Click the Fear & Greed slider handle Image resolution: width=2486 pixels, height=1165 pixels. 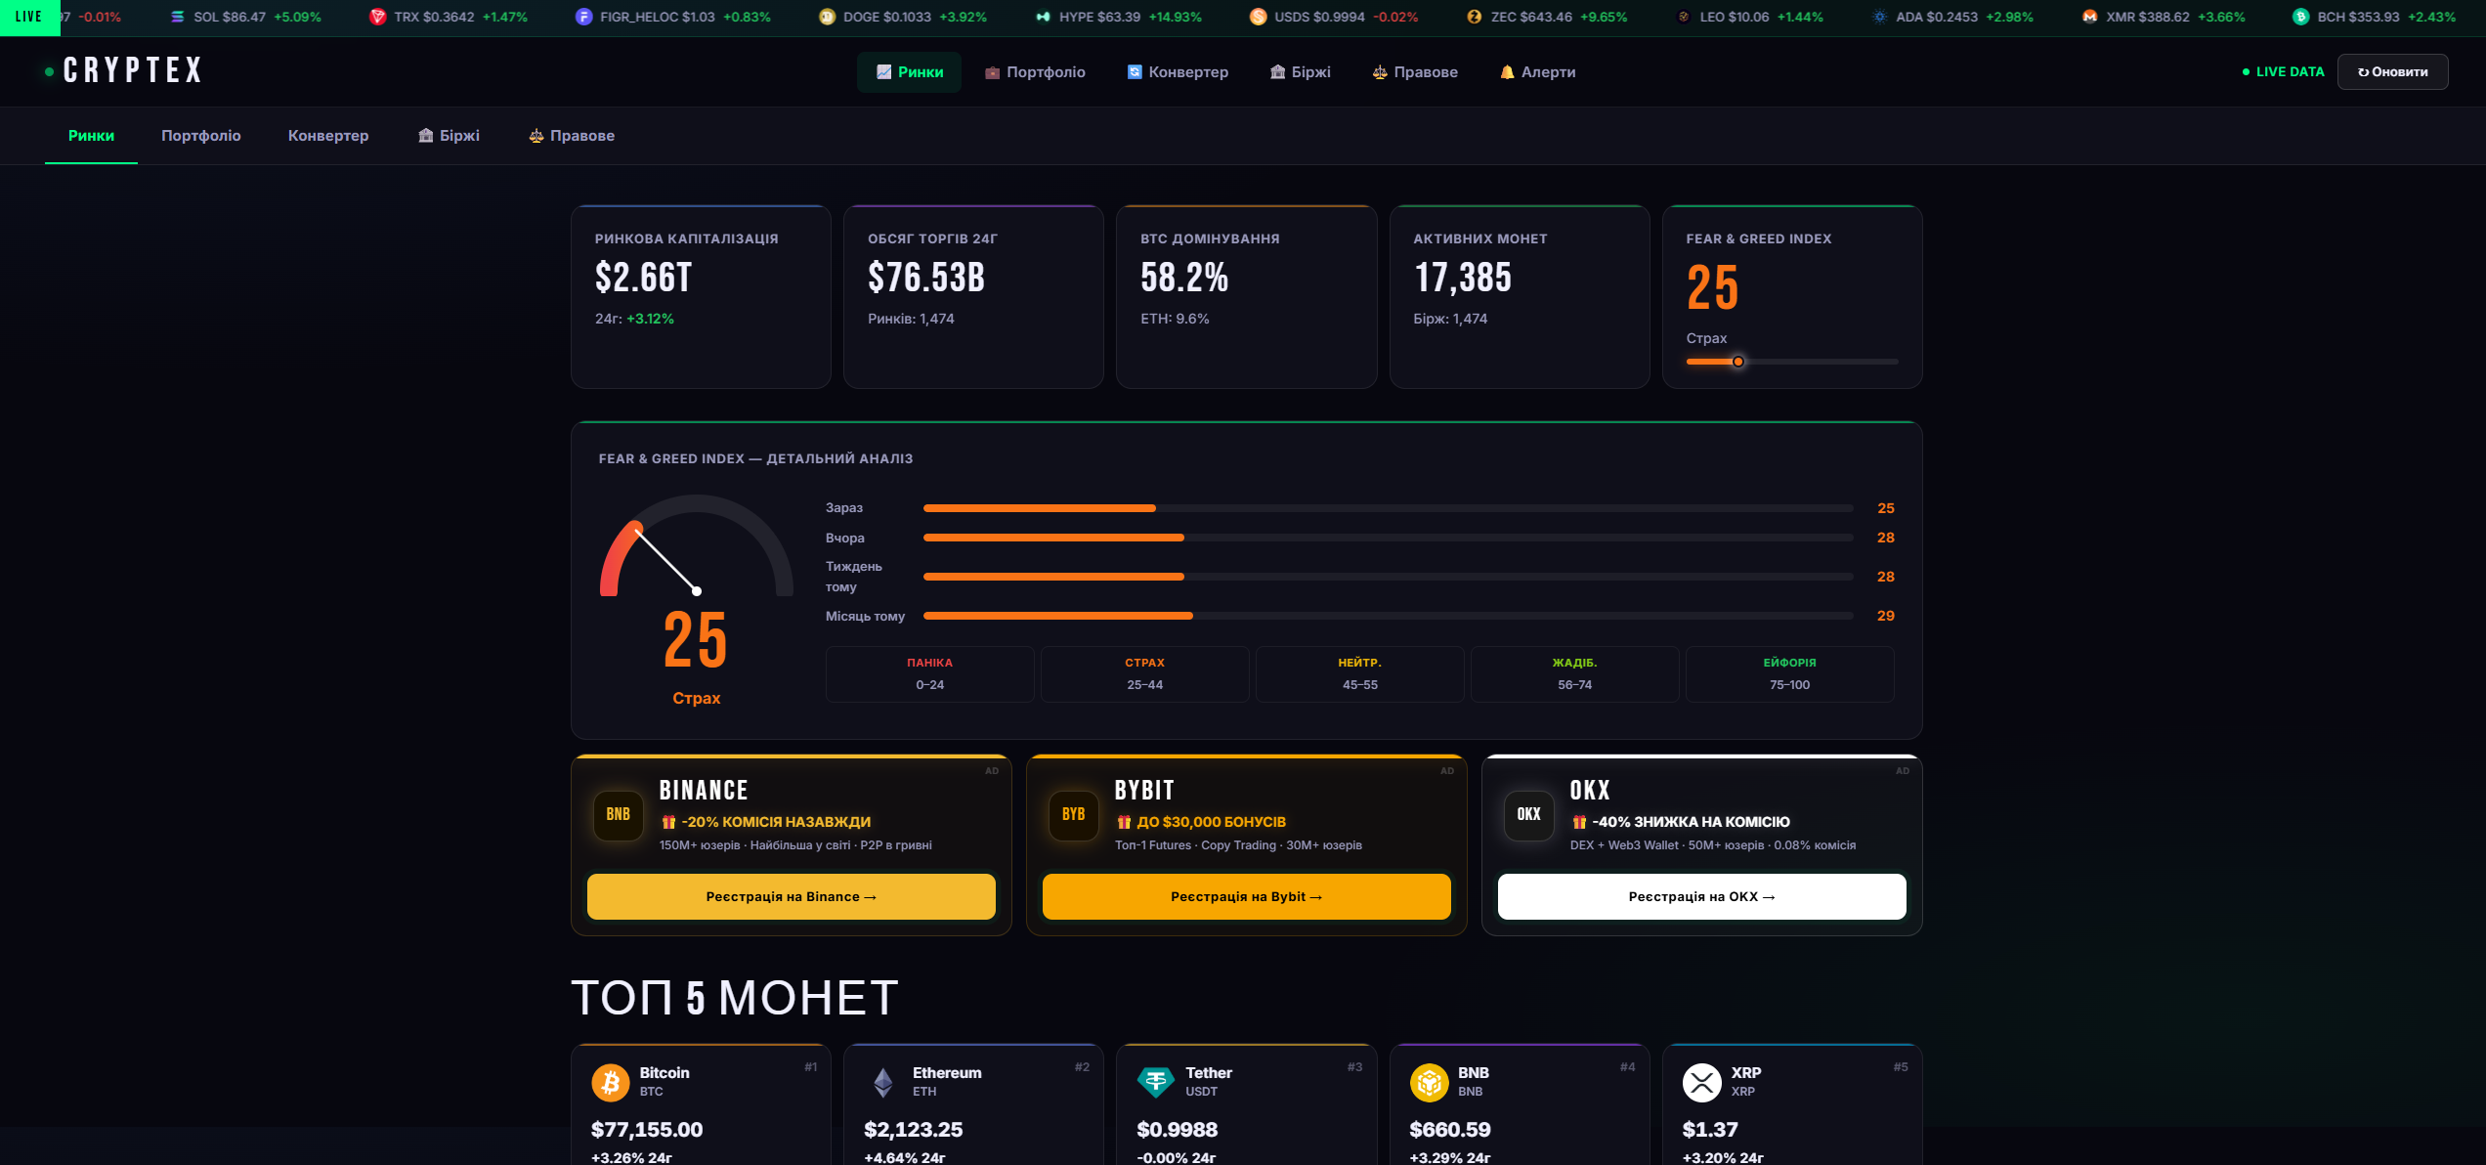[x=1738, y=362]
